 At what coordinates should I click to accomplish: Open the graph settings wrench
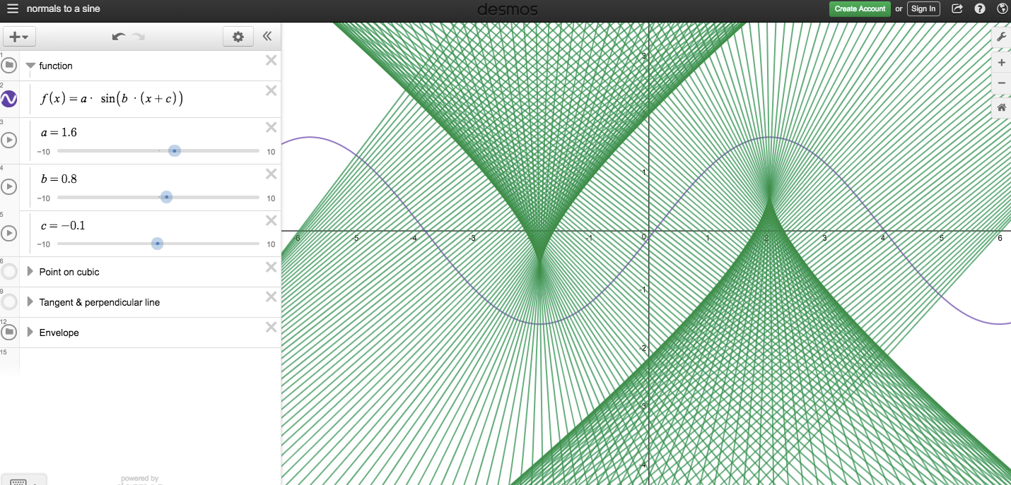[x=1001, y=37]
